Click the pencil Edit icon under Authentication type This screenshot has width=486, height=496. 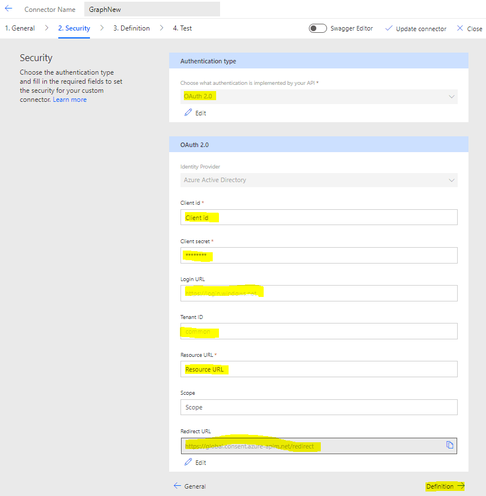(x=188, y=113)
